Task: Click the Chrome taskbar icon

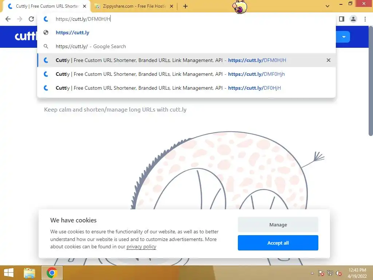Action: point(52,273)
